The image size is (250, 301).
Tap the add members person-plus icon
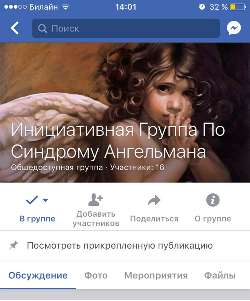coord(96,200)
